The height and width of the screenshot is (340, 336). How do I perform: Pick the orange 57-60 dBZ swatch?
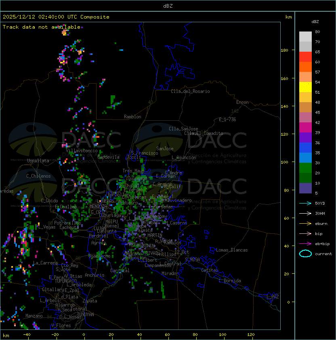tap(305, 67)
